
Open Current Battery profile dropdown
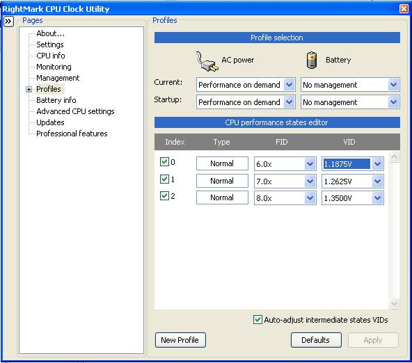pyautogui.click(x=394, y=85)
